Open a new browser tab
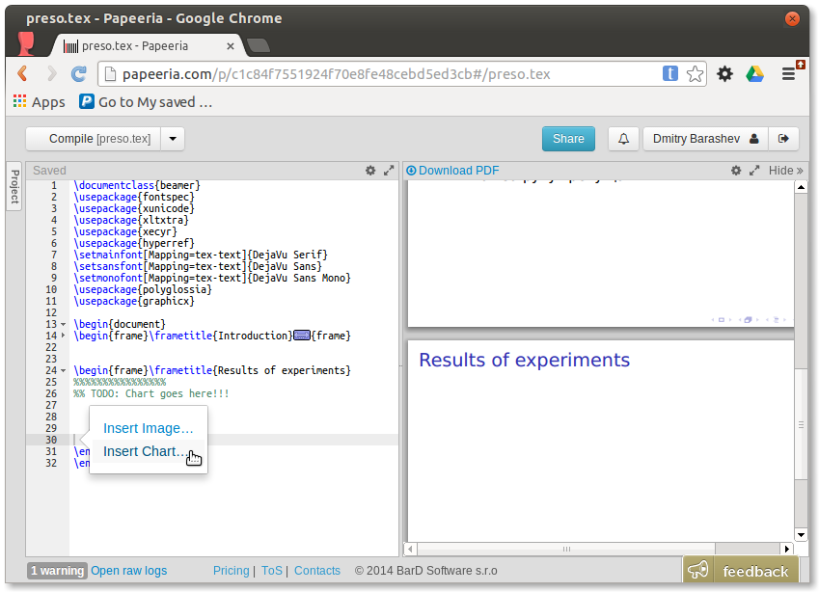This screenshot has height=592, width=819. [259, 46]
